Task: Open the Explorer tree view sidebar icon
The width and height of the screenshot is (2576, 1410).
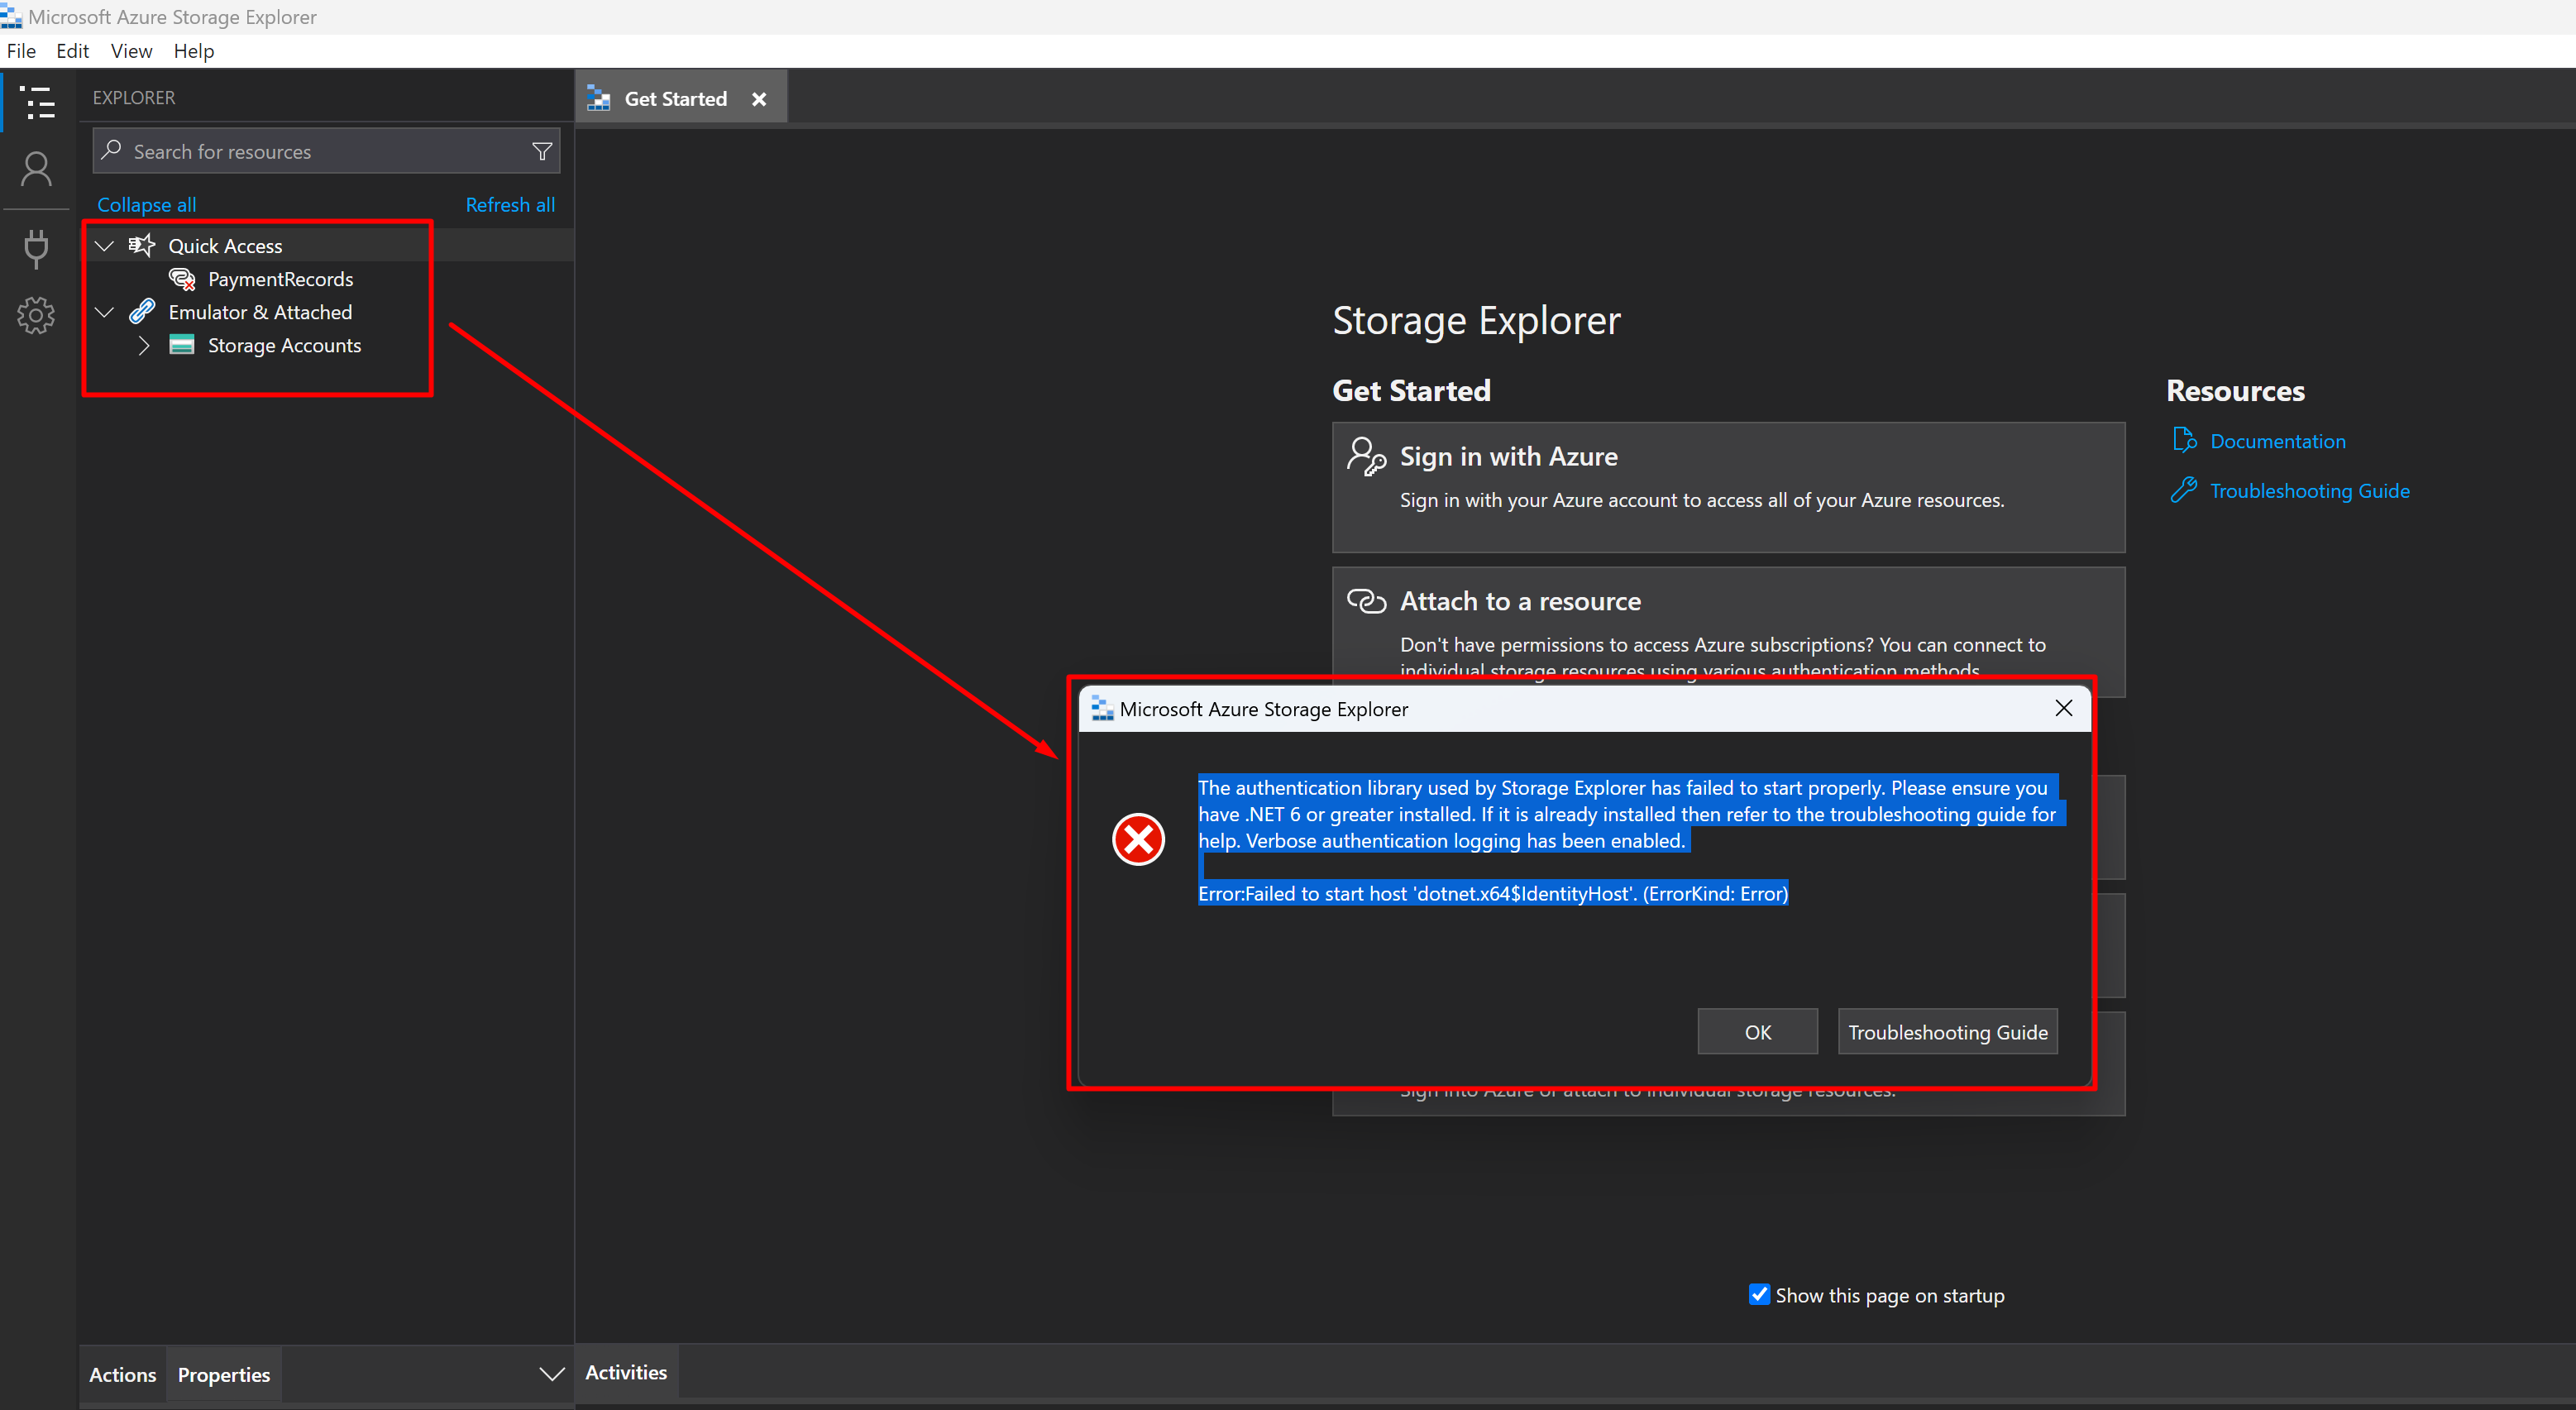Action: [37, 102]
